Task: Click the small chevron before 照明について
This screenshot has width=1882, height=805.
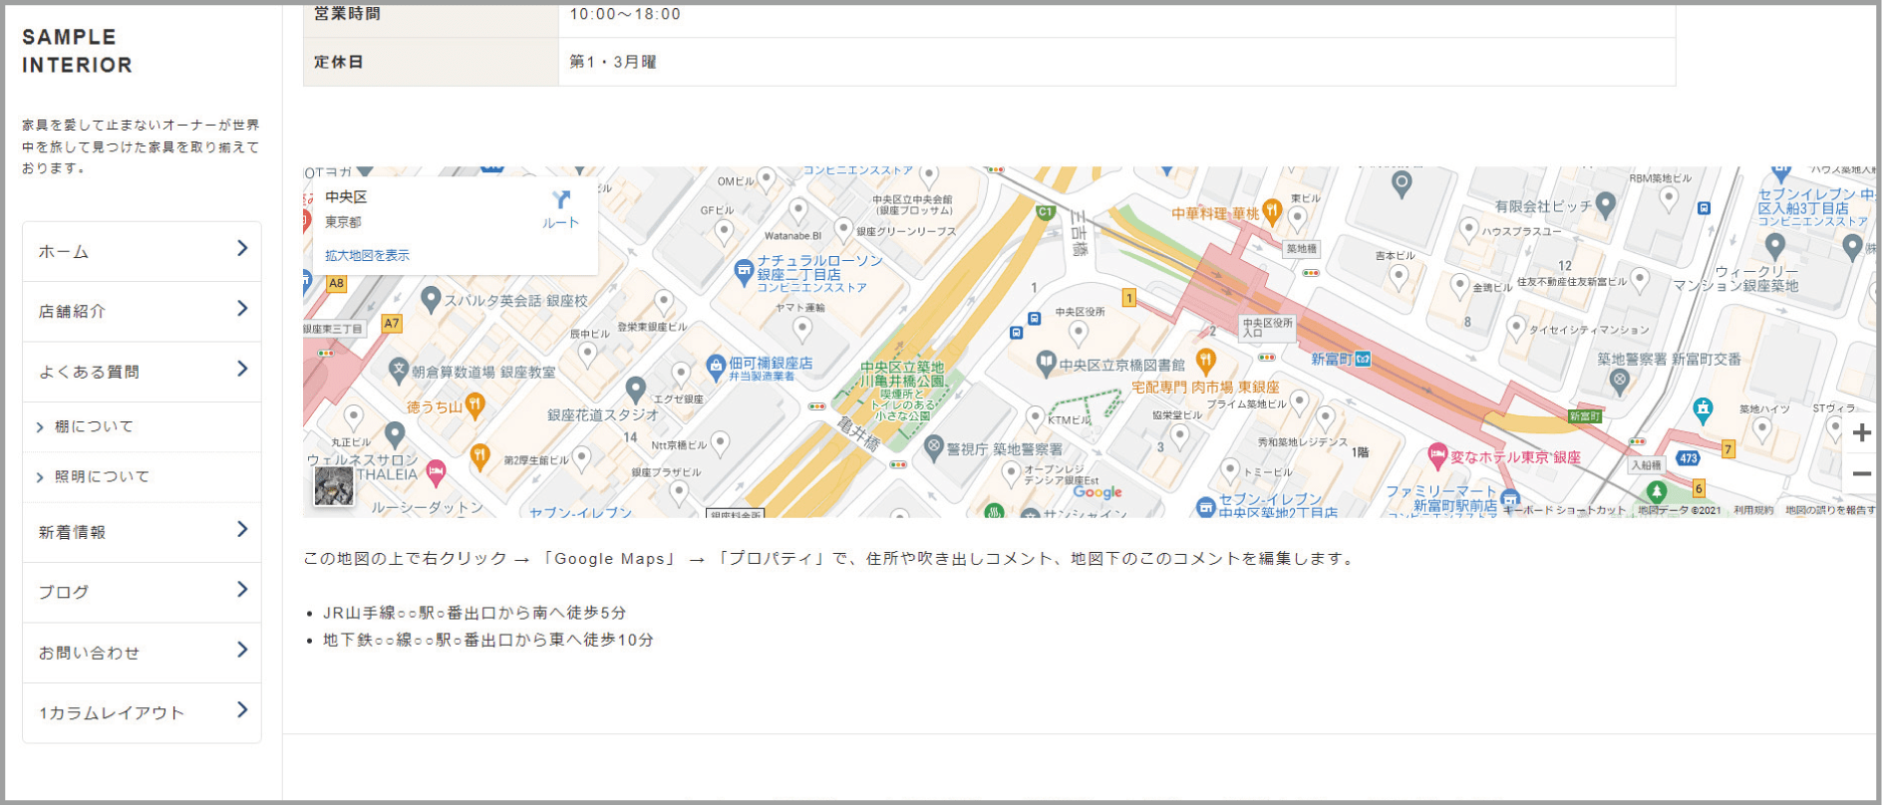Action: [40, 477]
